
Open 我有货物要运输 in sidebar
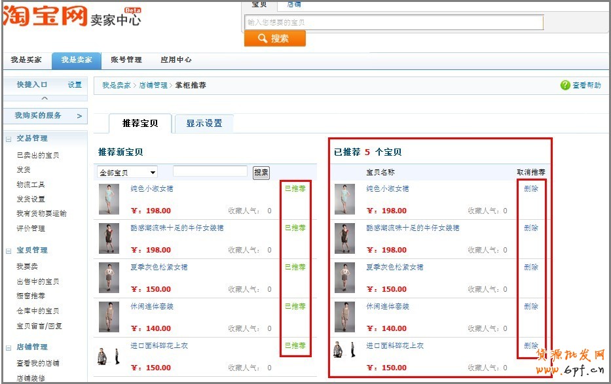(41, 214)
